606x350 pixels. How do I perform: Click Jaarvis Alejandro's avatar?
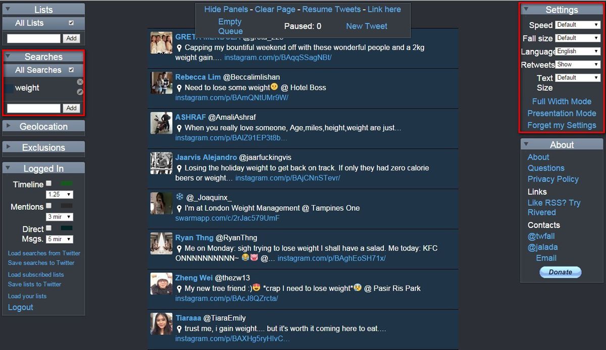[161, 163]
